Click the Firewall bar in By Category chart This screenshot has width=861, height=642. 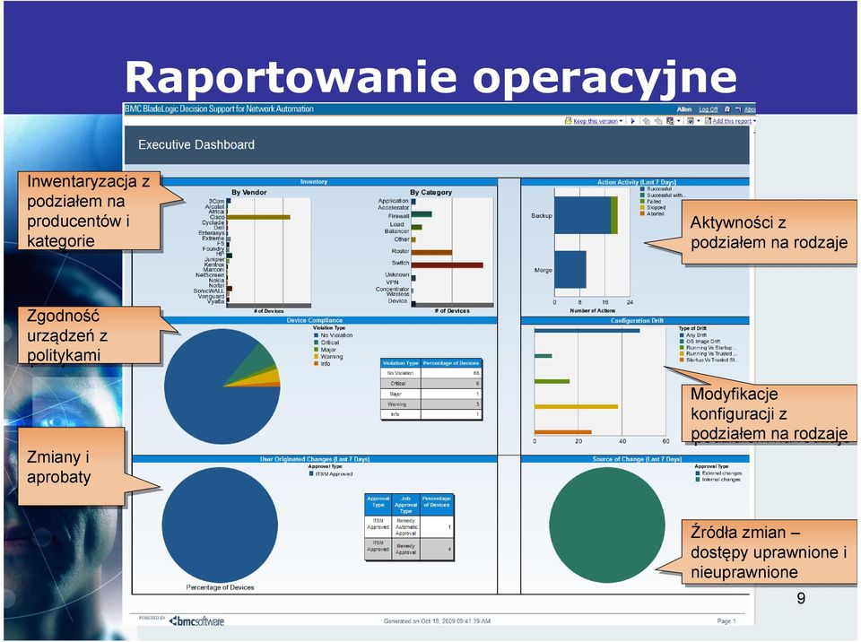(422, 214)
